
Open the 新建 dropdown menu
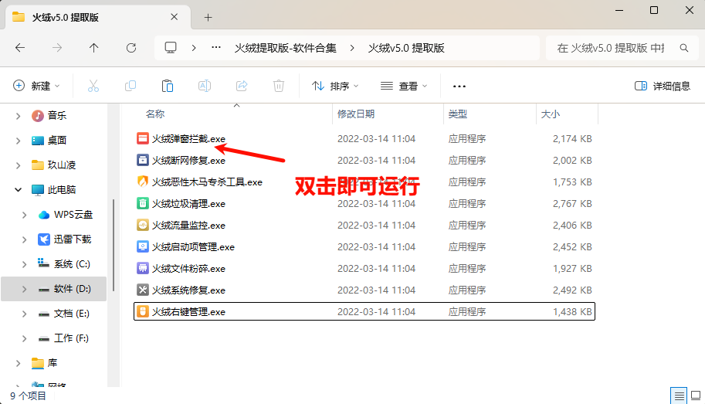(36, 86)
